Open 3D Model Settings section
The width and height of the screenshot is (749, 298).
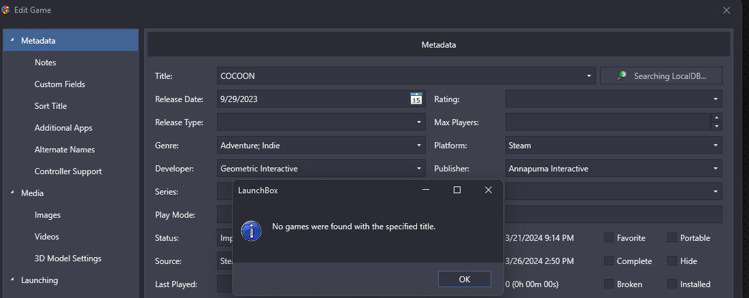point(68,259)
